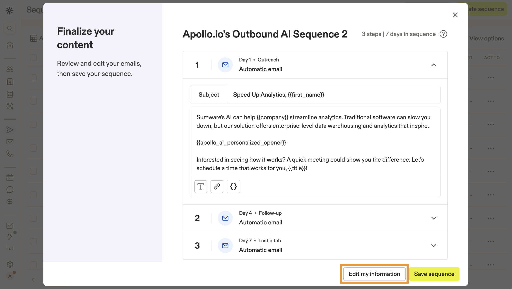Viewport: 512px width, 289px height.
Task: Click the "Day 4 • Follow-up" label
Action: point(260,213)
